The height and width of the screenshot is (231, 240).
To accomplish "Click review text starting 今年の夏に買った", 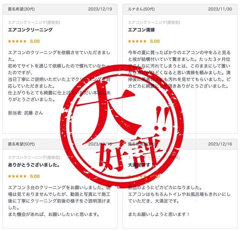I will pos(179,69).
